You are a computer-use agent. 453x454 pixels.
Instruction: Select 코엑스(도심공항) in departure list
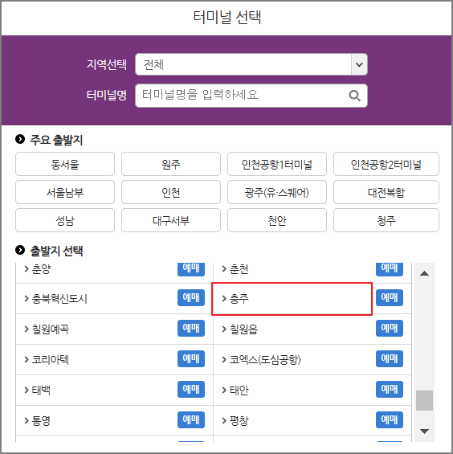pos(265,360)
